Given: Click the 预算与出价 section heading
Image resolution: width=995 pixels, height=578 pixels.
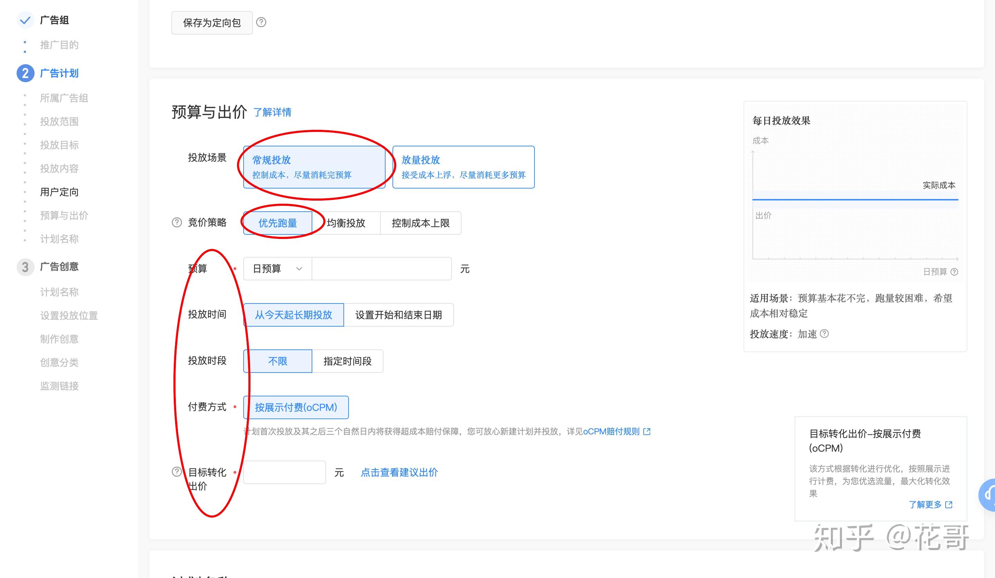Looking at the screenshot, I should (x=209, y=112).
